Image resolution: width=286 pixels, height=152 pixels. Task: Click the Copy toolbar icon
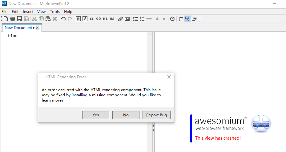point(41,19)
